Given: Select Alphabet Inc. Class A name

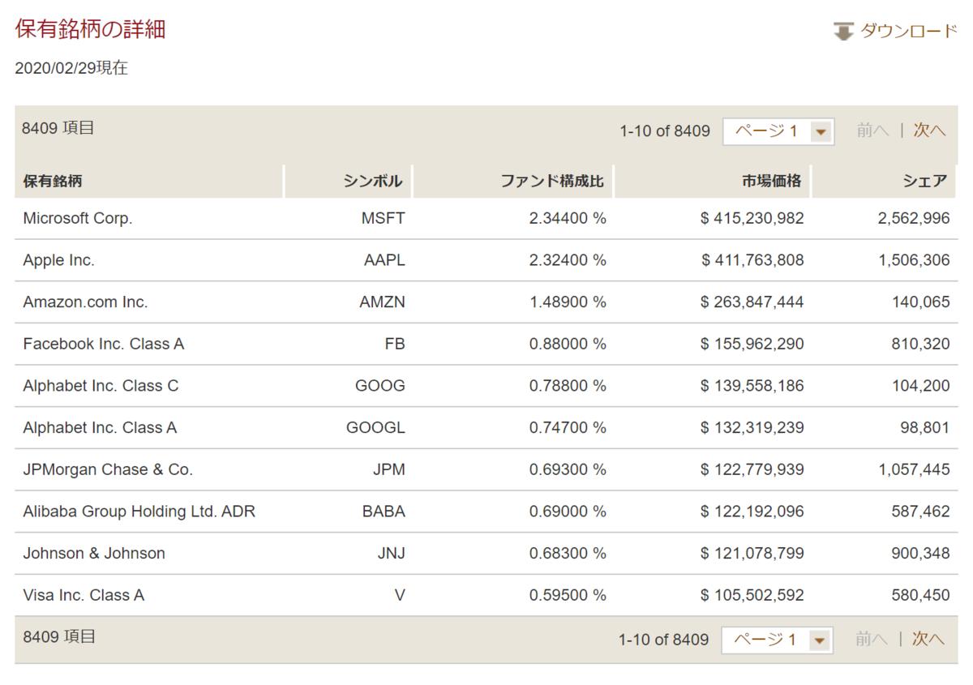Looking at the screenshot, I should click(101, 428).
